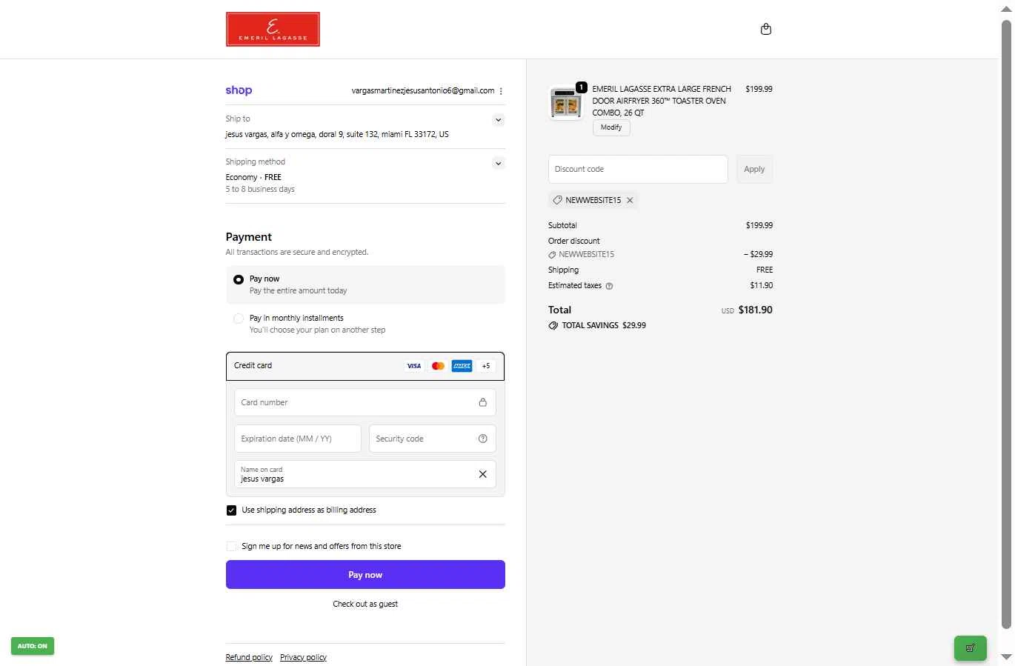The image size is (1015, 666).
Task: Open the Privacy policy link
Action: click(x=303, y=657)
